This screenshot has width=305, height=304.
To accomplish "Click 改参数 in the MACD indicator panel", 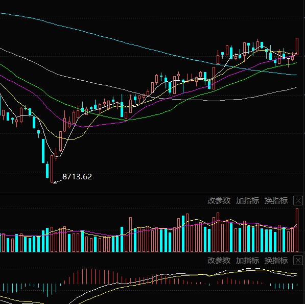I will coord(219,260).
